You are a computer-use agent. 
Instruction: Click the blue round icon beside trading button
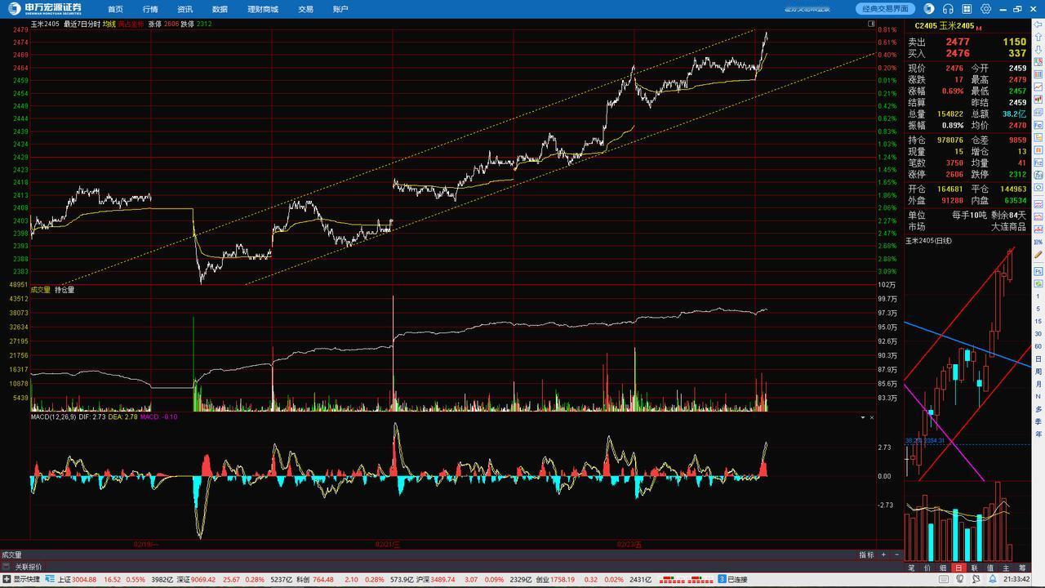(x=929, y=9)
